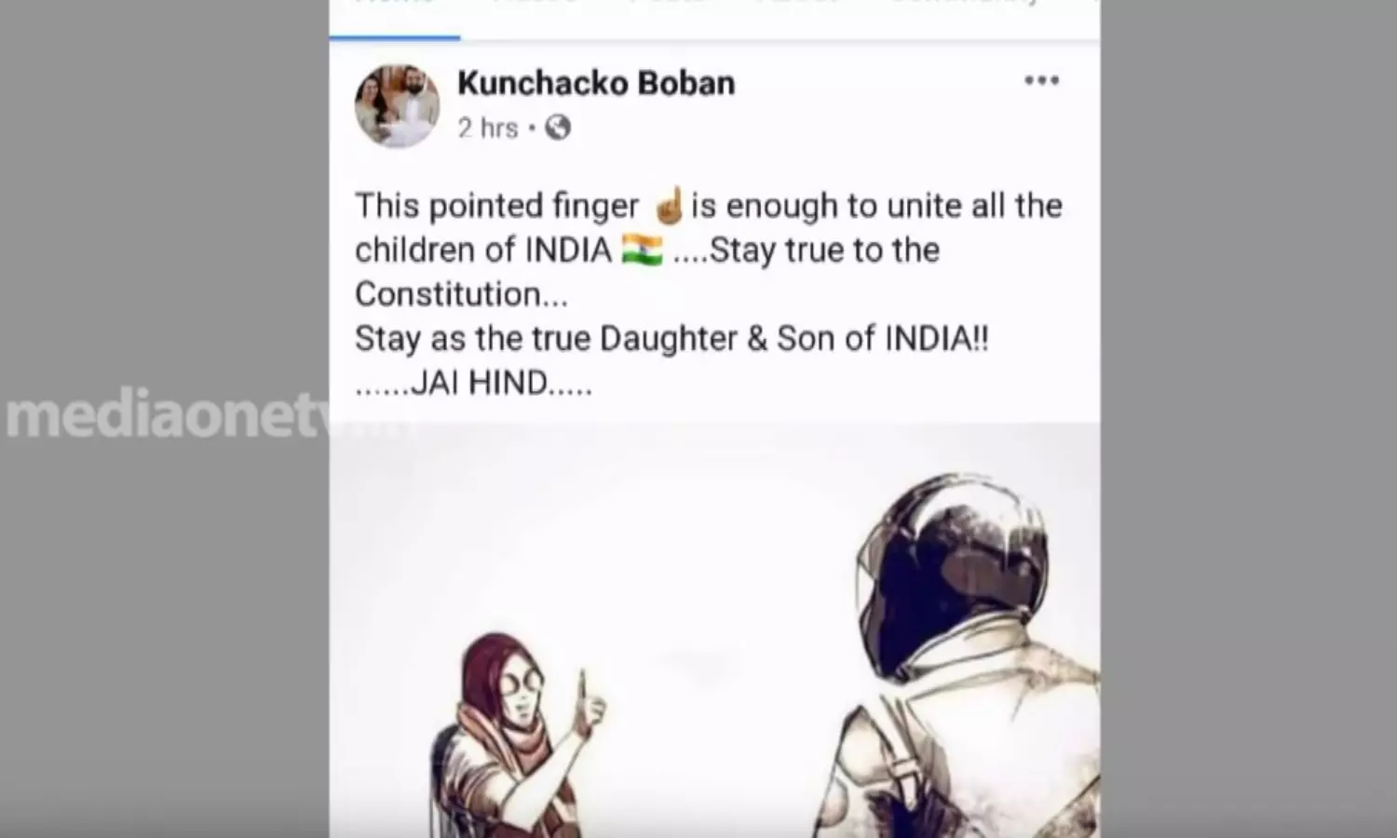Open the illustration image attached to post
This screenshot has width=1397, height=838.
coord(714,630)
